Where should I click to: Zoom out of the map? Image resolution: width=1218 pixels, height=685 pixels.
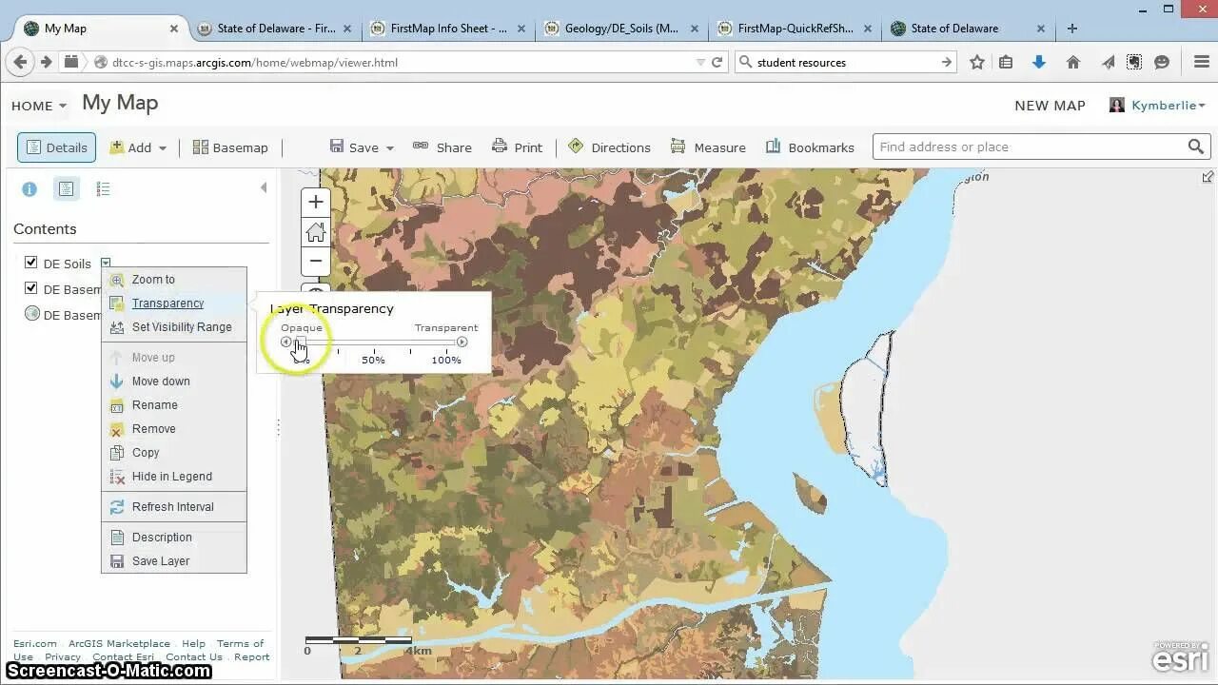(316, 261)
